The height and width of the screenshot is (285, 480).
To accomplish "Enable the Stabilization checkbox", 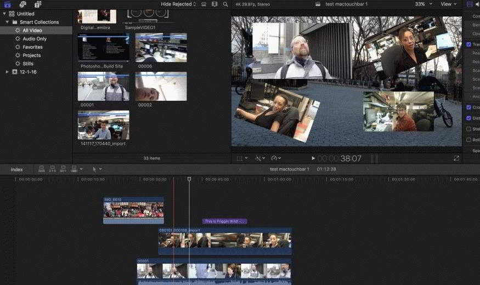I will (x=468, y=129).
